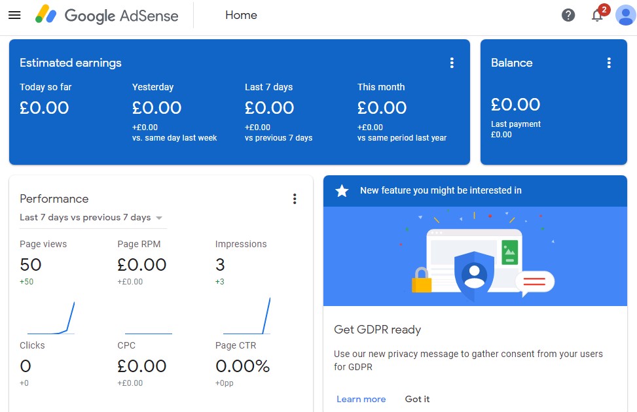The image size is (637, 412).
Task: Open the user account avatar
Action: click(626, 16)
